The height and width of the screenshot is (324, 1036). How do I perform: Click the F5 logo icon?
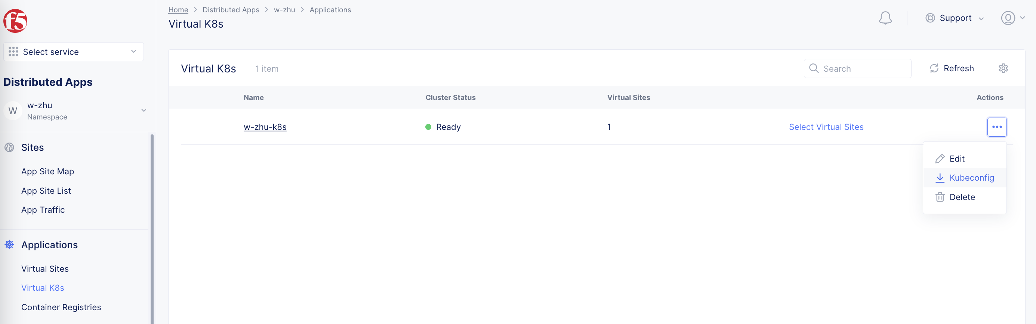15,21
